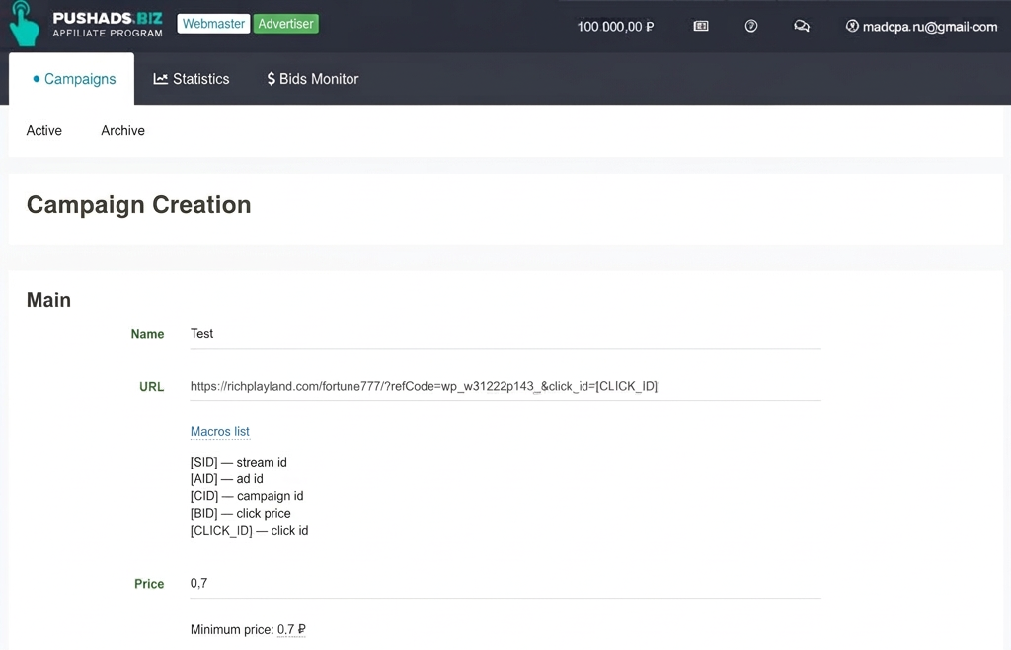Click the Statistics chart icon

click(161, 79)
